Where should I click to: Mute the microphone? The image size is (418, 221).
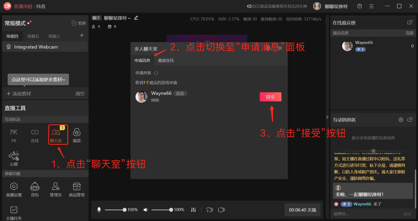coord(99,210)
